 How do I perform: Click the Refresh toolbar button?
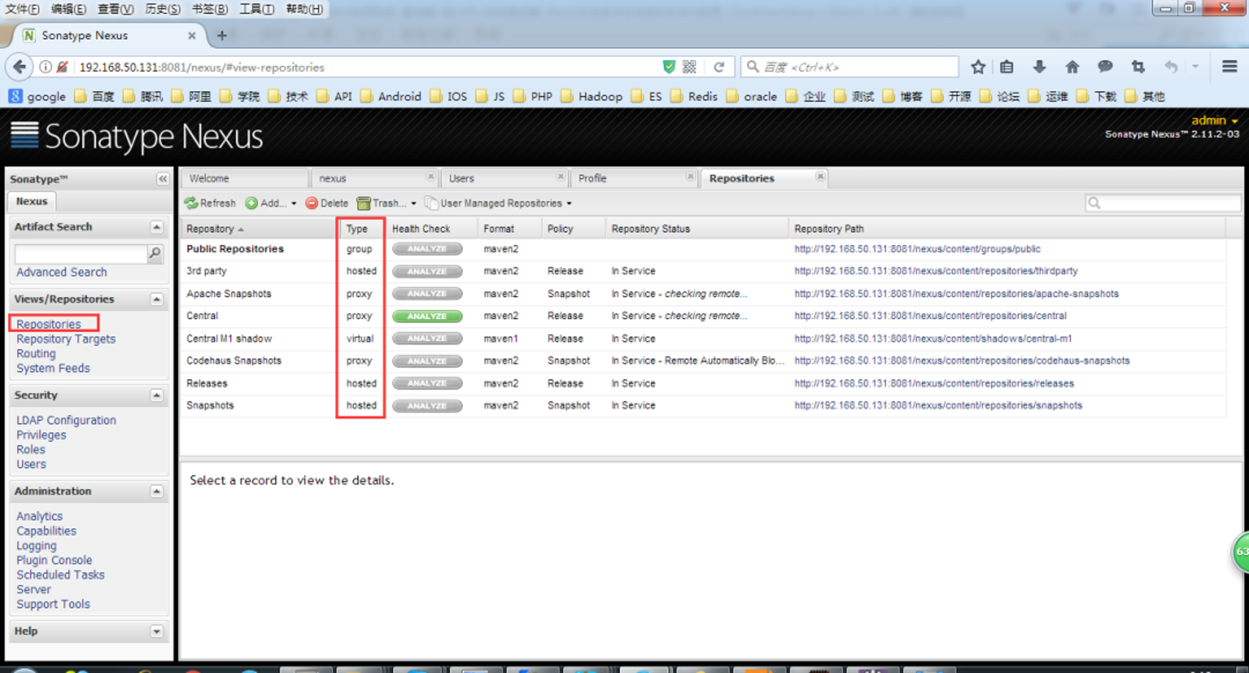tap(210, 203)
